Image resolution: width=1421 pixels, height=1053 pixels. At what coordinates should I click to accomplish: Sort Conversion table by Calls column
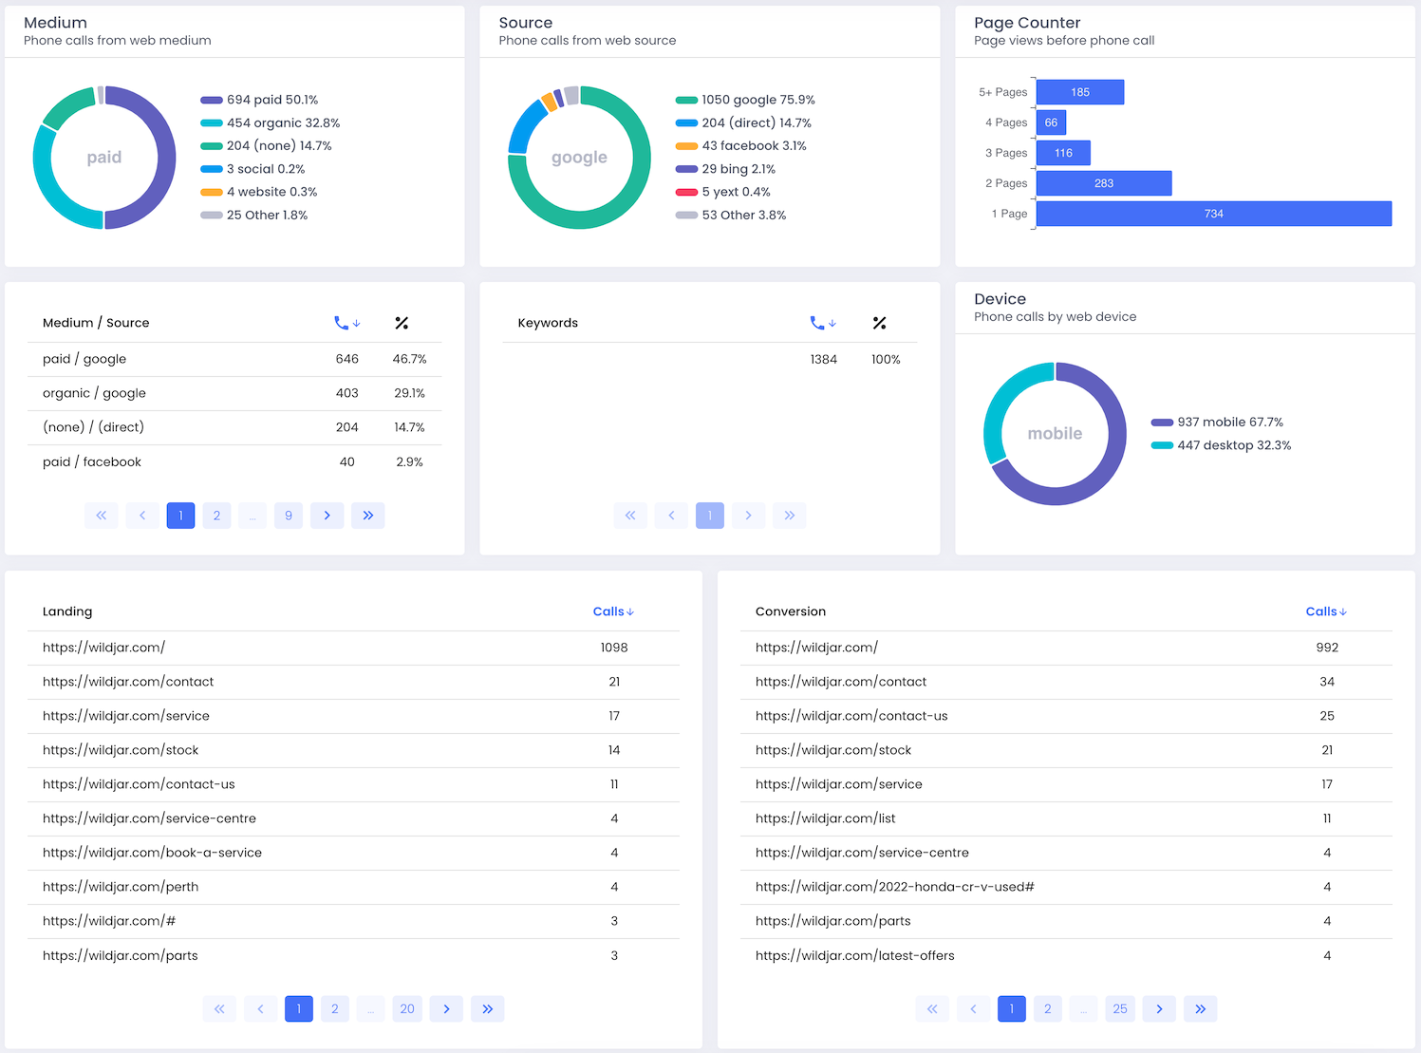[x=1326, y=611]
